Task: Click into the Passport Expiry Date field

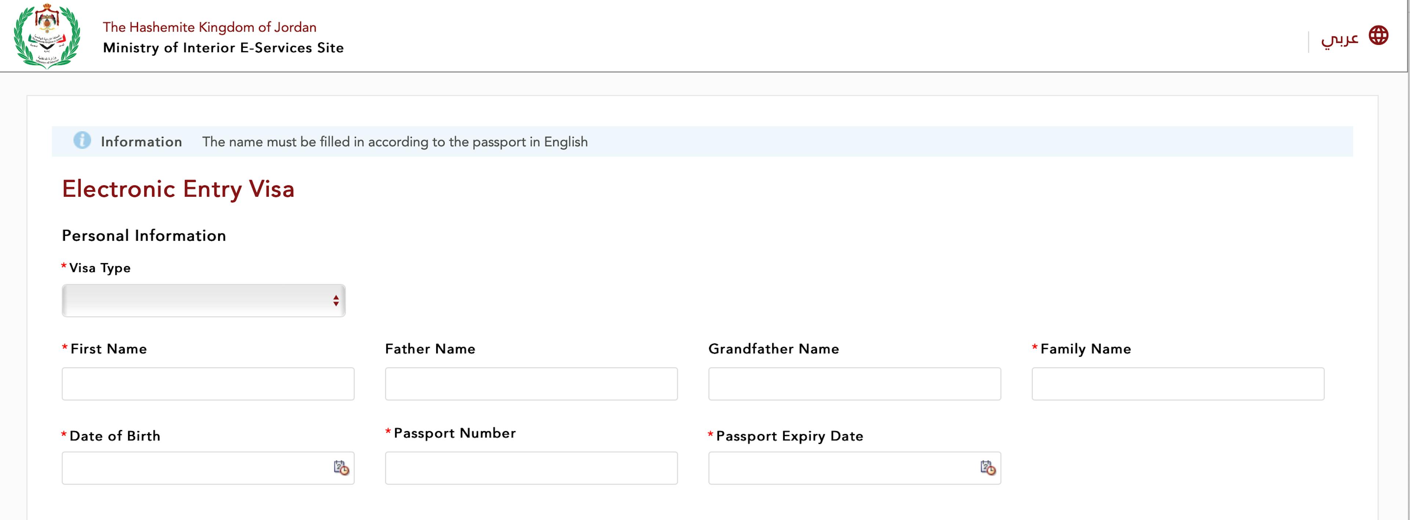Action: pyautogui.click(x=854, y=468)
